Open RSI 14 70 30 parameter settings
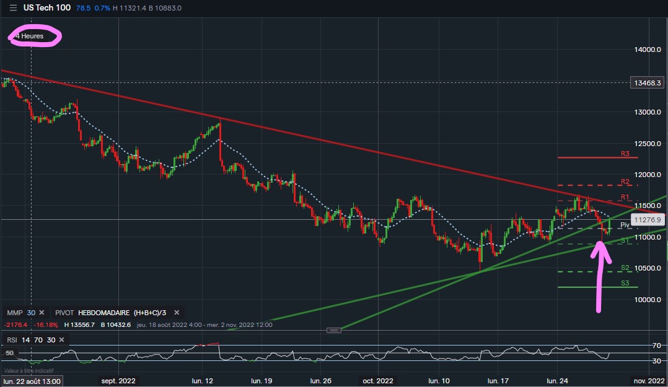668x387 pixels. (x=31, y=340)
